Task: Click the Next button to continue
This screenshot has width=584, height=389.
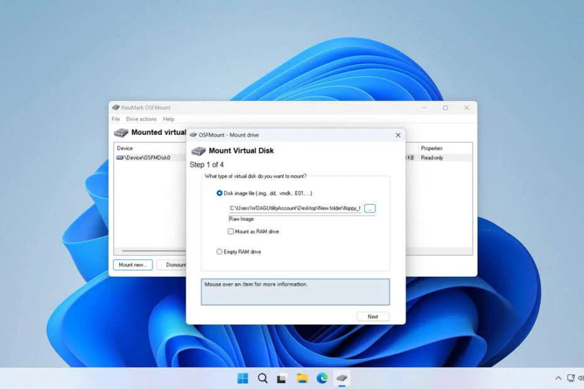Action: 373,316
